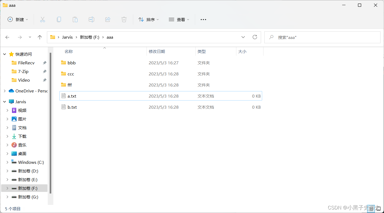Open the 排序 sort dropdown
Screen dimensions: 384x213
coord(148,19)
